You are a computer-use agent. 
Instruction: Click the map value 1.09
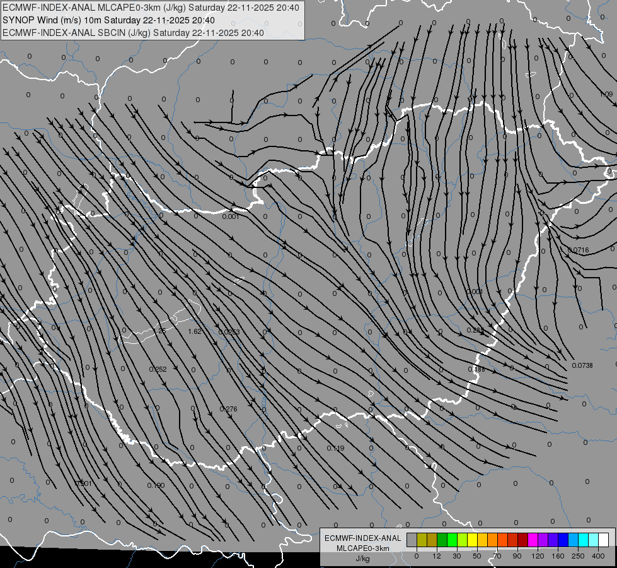point(606,94)
